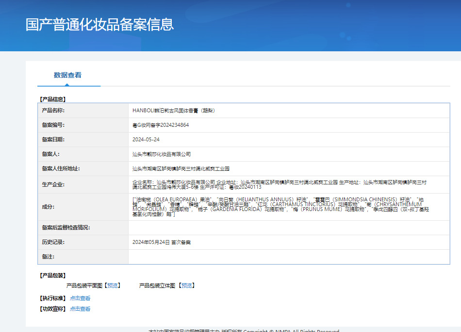The image size is (461, 332).
Task: Click 点击查看 next to 功效宣称
Action: [80, 309]
